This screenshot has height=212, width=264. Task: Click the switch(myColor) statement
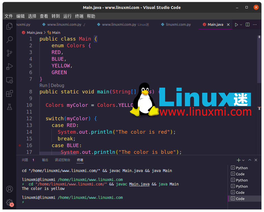pos(71,119)
